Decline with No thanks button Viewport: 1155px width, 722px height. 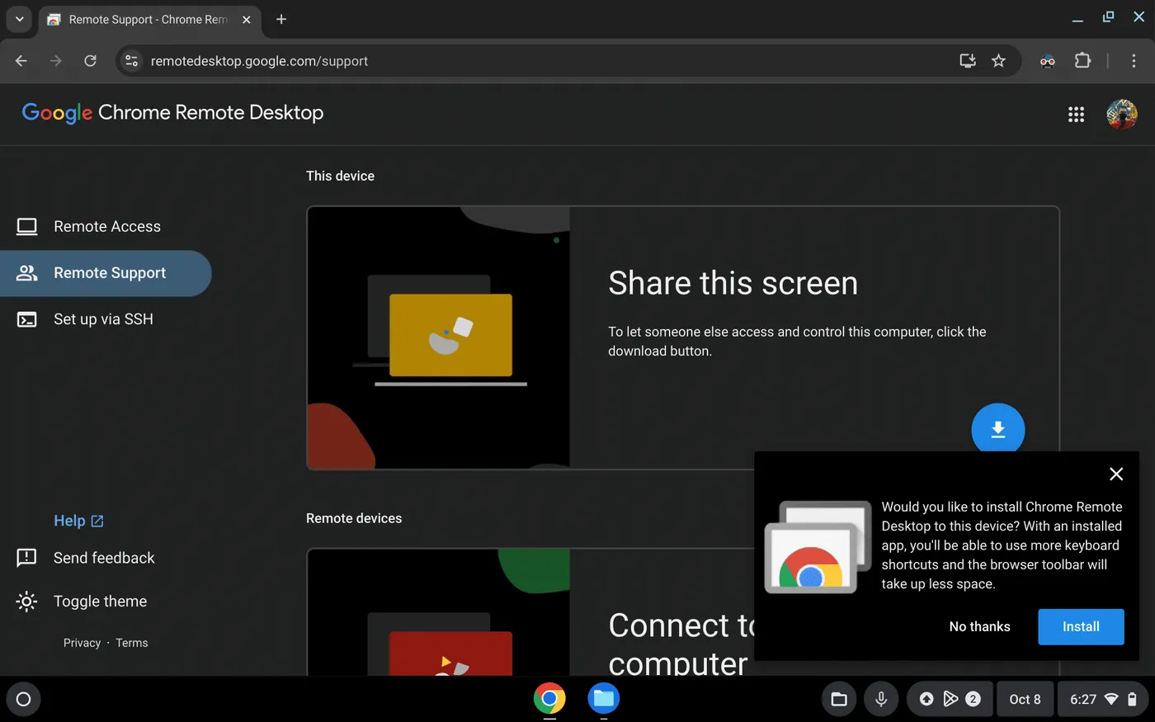click(979, 626)
